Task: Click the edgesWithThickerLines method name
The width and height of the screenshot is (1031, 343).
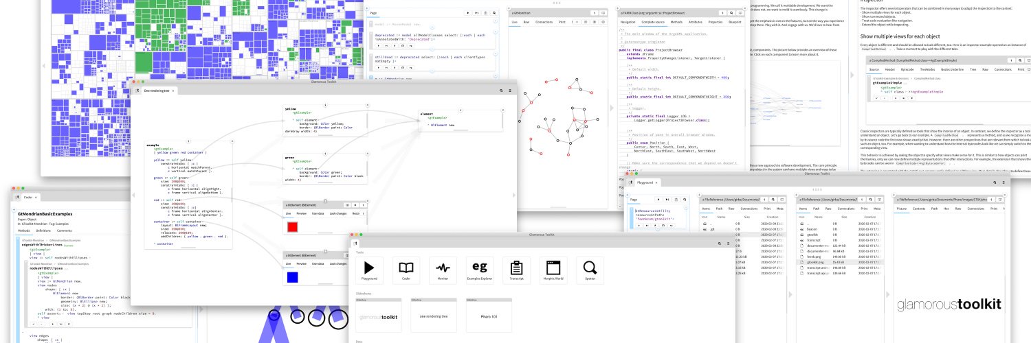Action: point(43,244)
